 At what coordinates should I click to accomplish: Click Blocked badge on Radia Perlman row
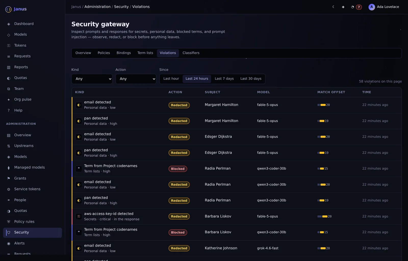[x=178, y=169]
